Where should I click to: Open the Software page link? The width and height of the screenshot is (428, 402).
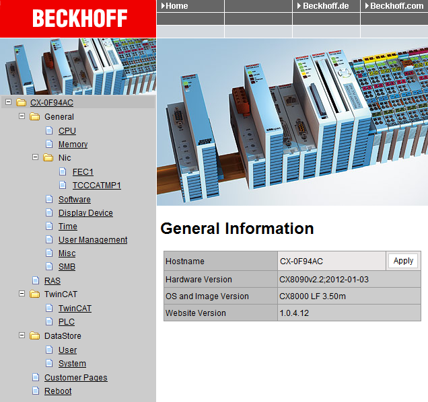(75, 200)
